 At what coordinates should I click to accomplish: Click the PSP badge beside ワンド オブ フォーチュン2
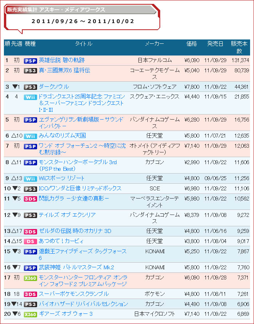[x=30, y=147]
